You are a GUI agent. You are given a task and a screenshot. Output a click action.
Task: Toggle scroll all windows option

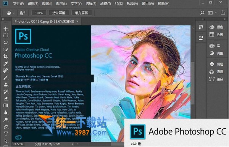point(23,13)
